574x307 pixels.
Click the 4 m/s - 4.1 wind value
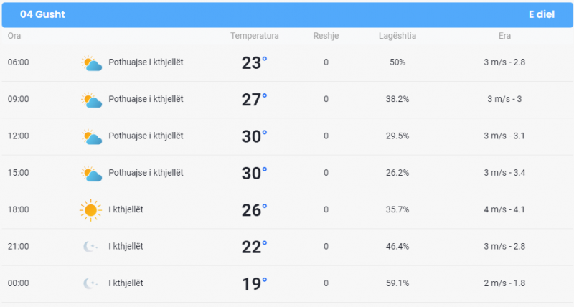point(504,209)
